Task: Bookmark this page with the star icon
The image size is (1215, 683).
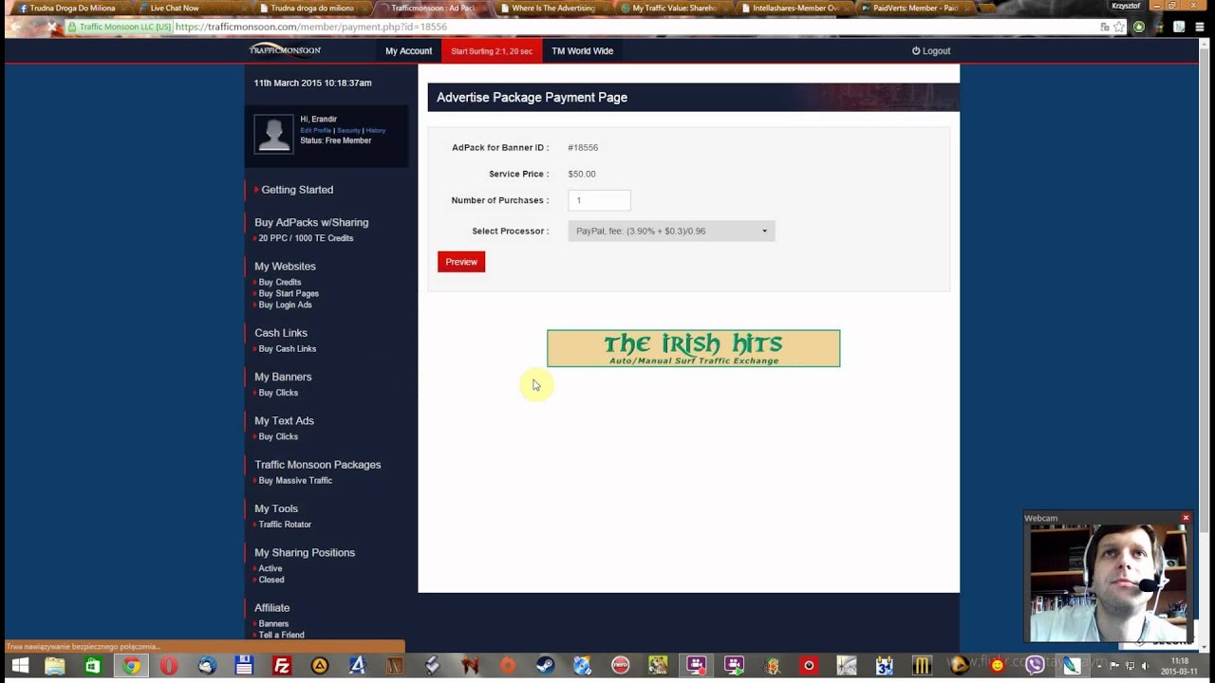Action: [x=1120, y=27]
